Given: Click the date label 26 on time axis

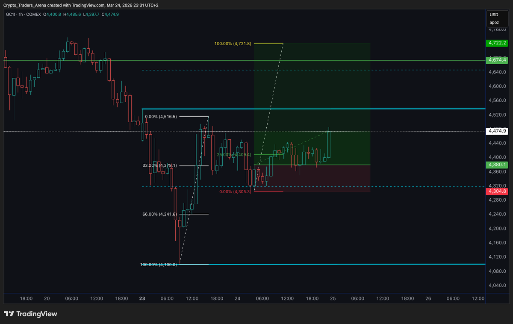Looking at the screenshot, I should pos(429,299).
